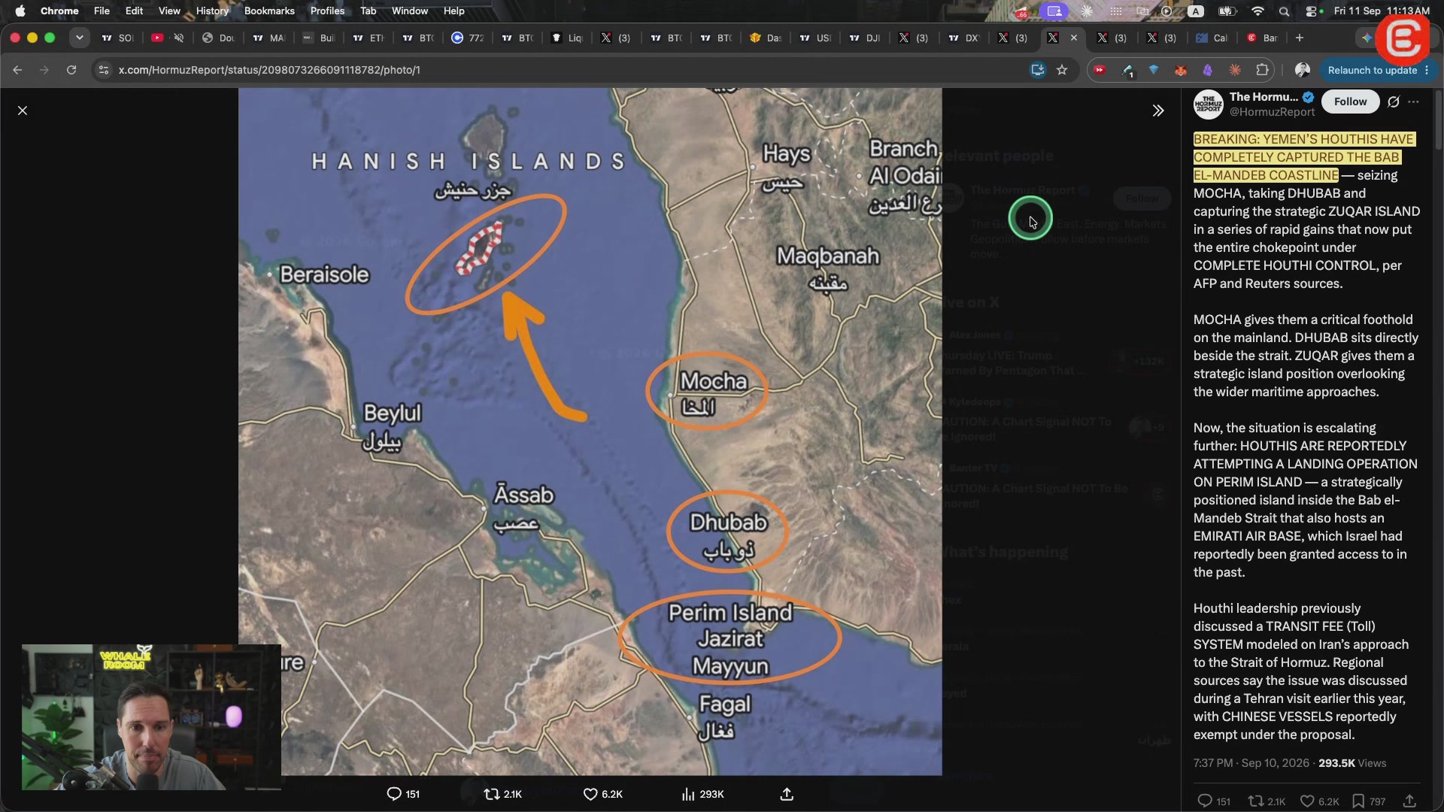Click the repost icon under the photo

click(x=492, y=794)
